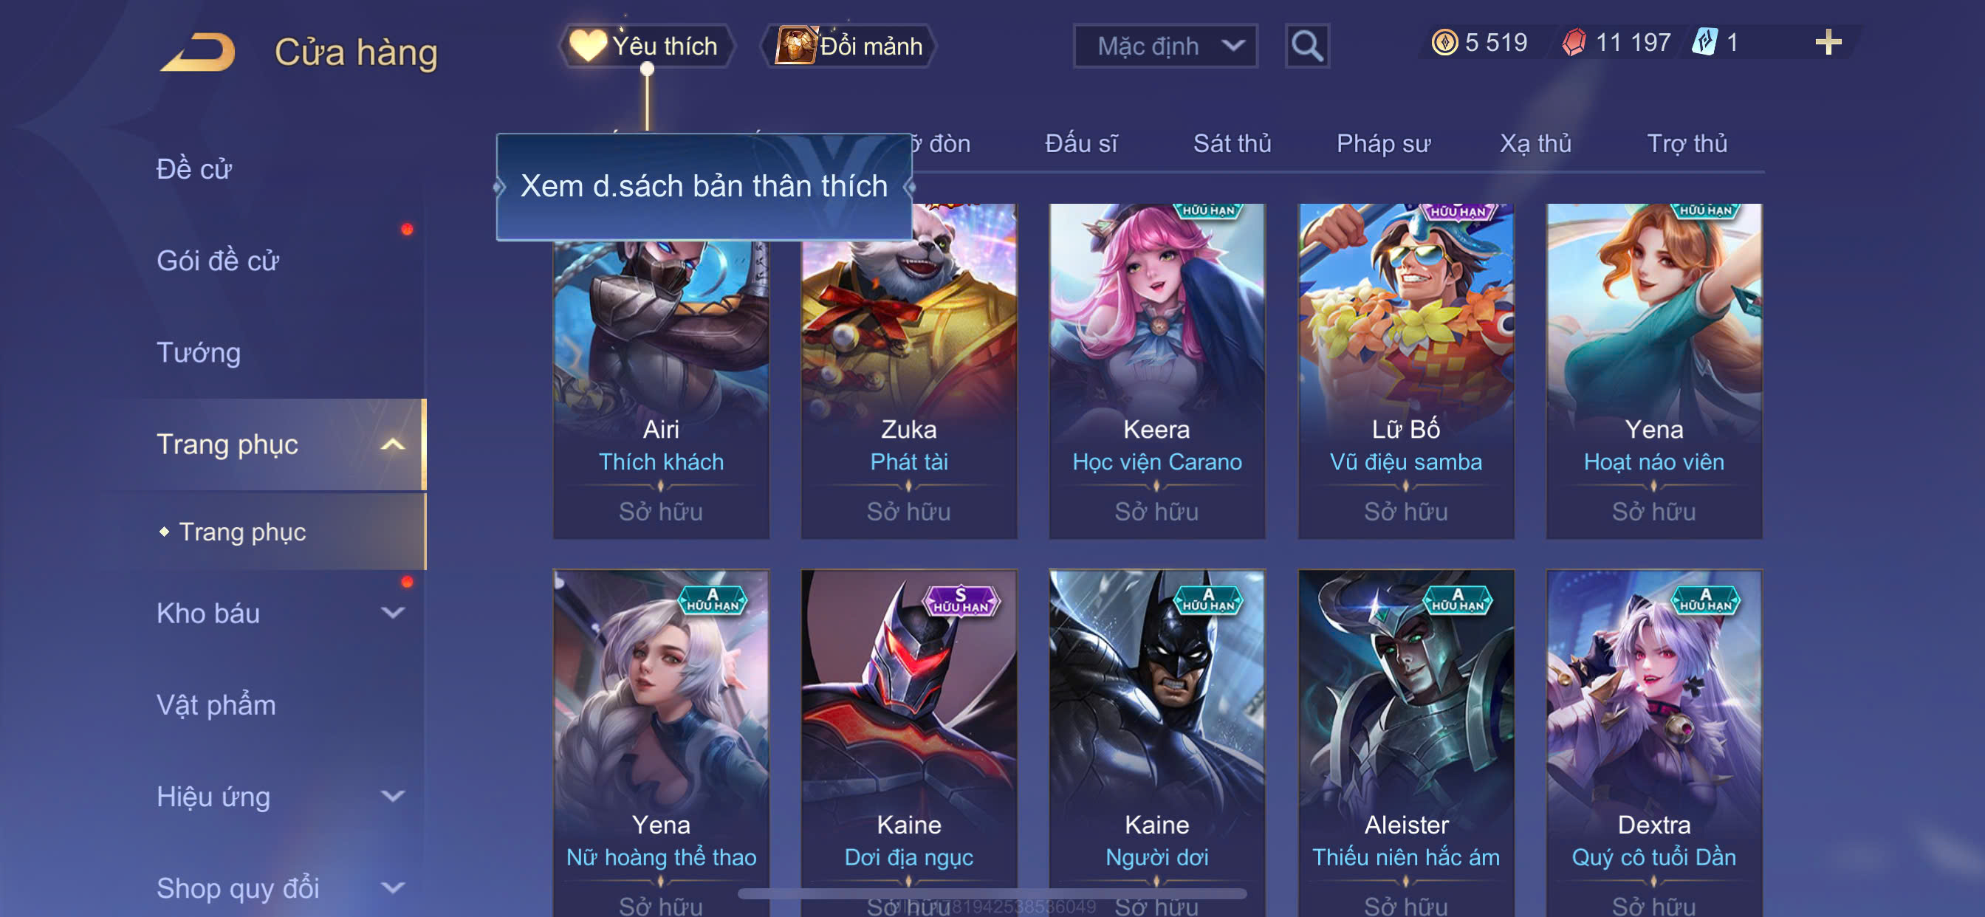Expand the Kho báu sidebar section
Screen dimensions: 1985x917
click(393, 613)
